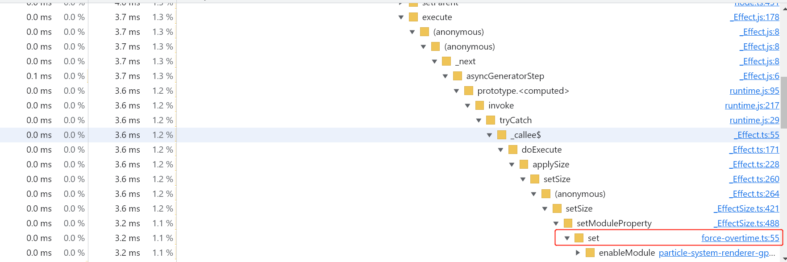
Task: Click the yellow icon next to prototype.<computed>
Action: 468,91
